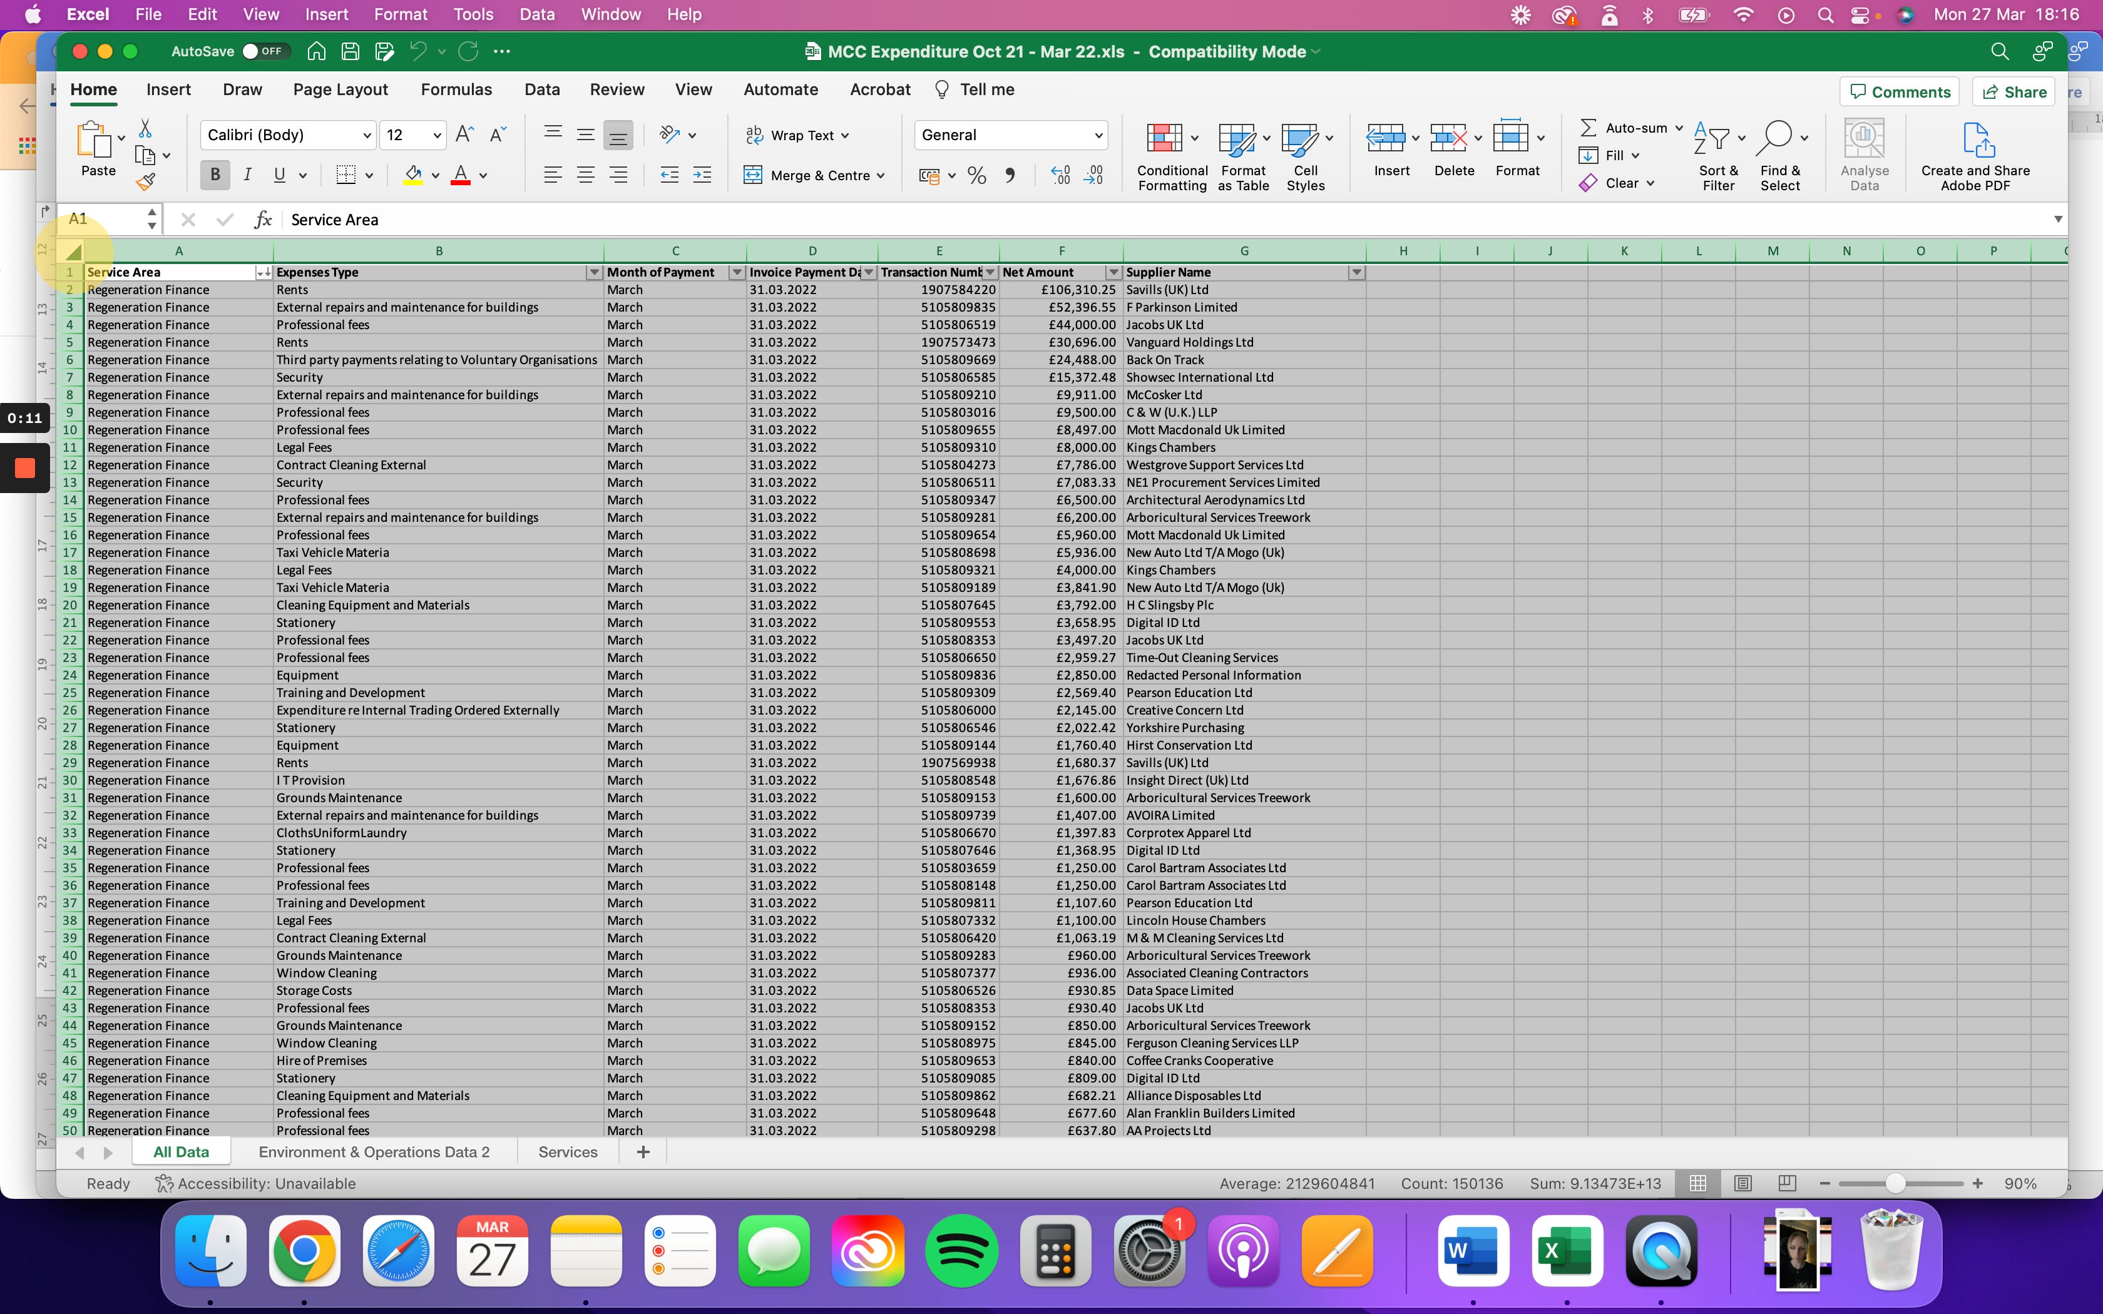
Task: Switch to the Services sheet tab
Action: point(568,1151)
